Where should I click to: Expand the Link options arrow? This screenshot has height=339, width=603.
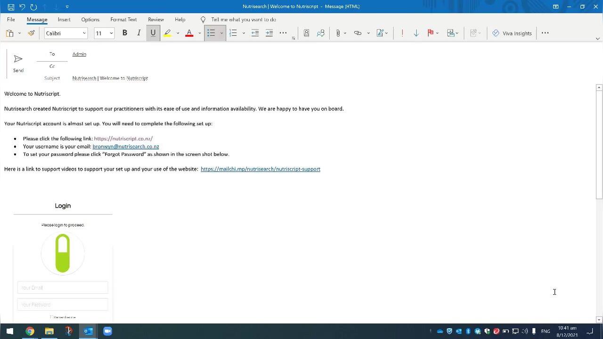click(x=368, y=33)
